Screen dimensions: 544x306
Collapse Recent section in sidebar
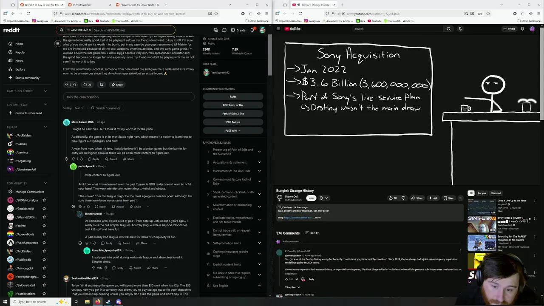pyautogui.click(x=46, y=127)
